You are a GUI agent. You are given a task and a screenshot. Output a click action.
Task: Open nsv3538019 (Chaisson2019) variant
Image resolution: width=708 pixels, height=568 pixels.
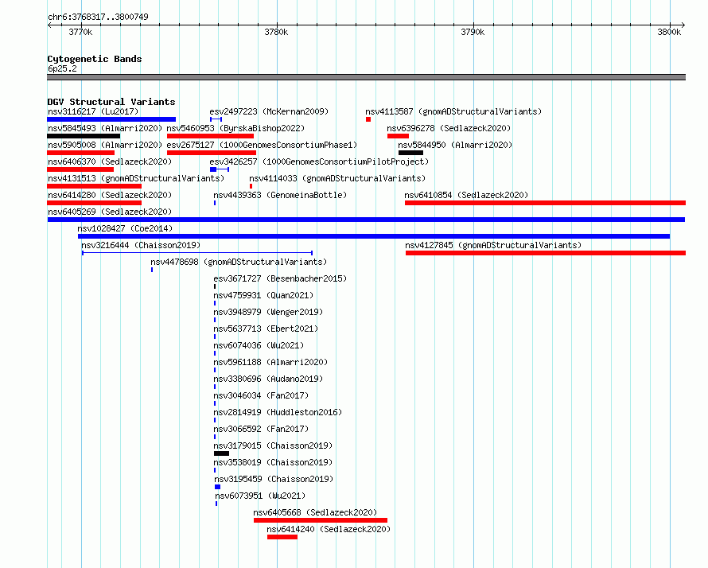click(273, 462)
